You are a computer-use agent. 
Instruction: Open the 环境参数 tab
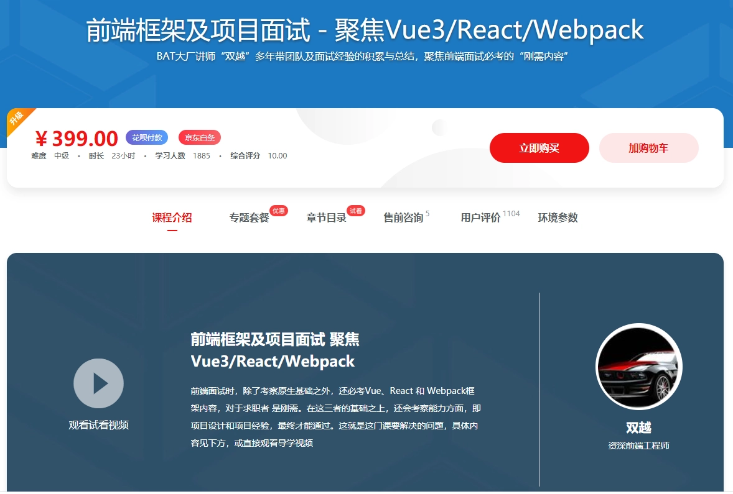point(559,218)
